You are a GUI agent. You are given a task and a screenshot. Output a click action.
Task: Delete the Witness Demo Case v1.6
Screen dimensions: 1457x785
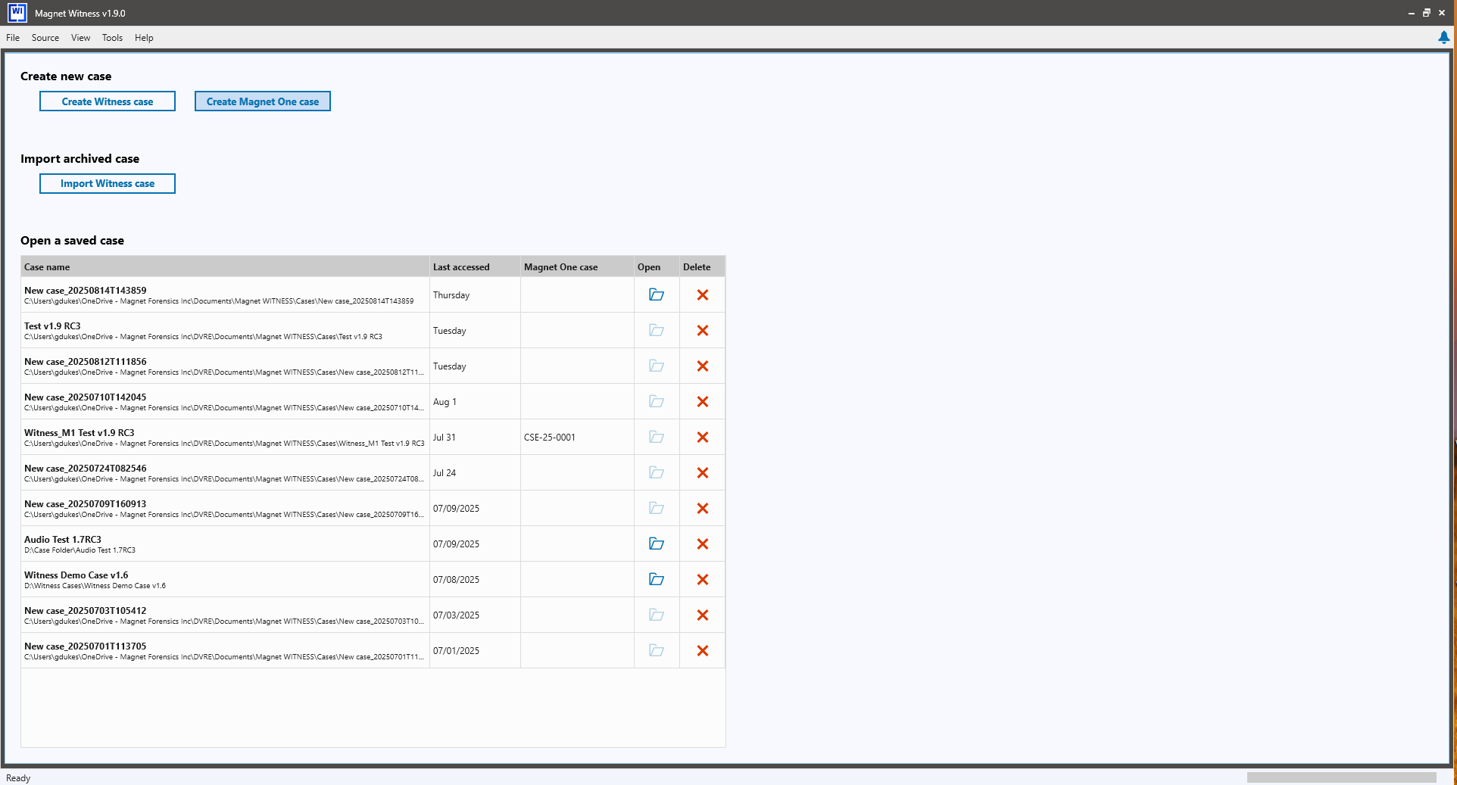coord(703,579)
